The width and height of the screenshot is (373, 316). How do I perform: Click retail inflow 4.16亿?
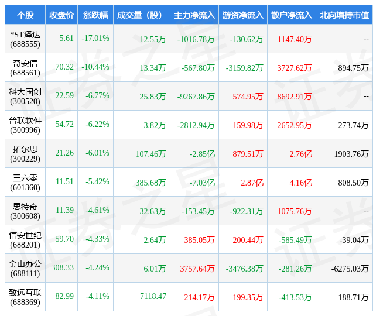tap(301, 183)
